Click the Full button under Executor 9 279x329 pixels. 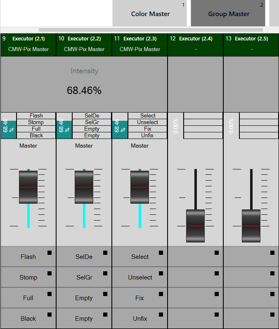click(x=28, y=298)
